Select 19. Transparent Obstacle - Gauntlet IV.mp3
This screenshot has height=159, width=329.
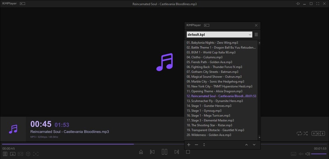point(221,130)
